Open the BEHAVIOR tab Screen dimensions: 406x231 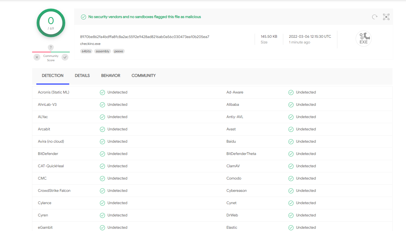point(111,76)
